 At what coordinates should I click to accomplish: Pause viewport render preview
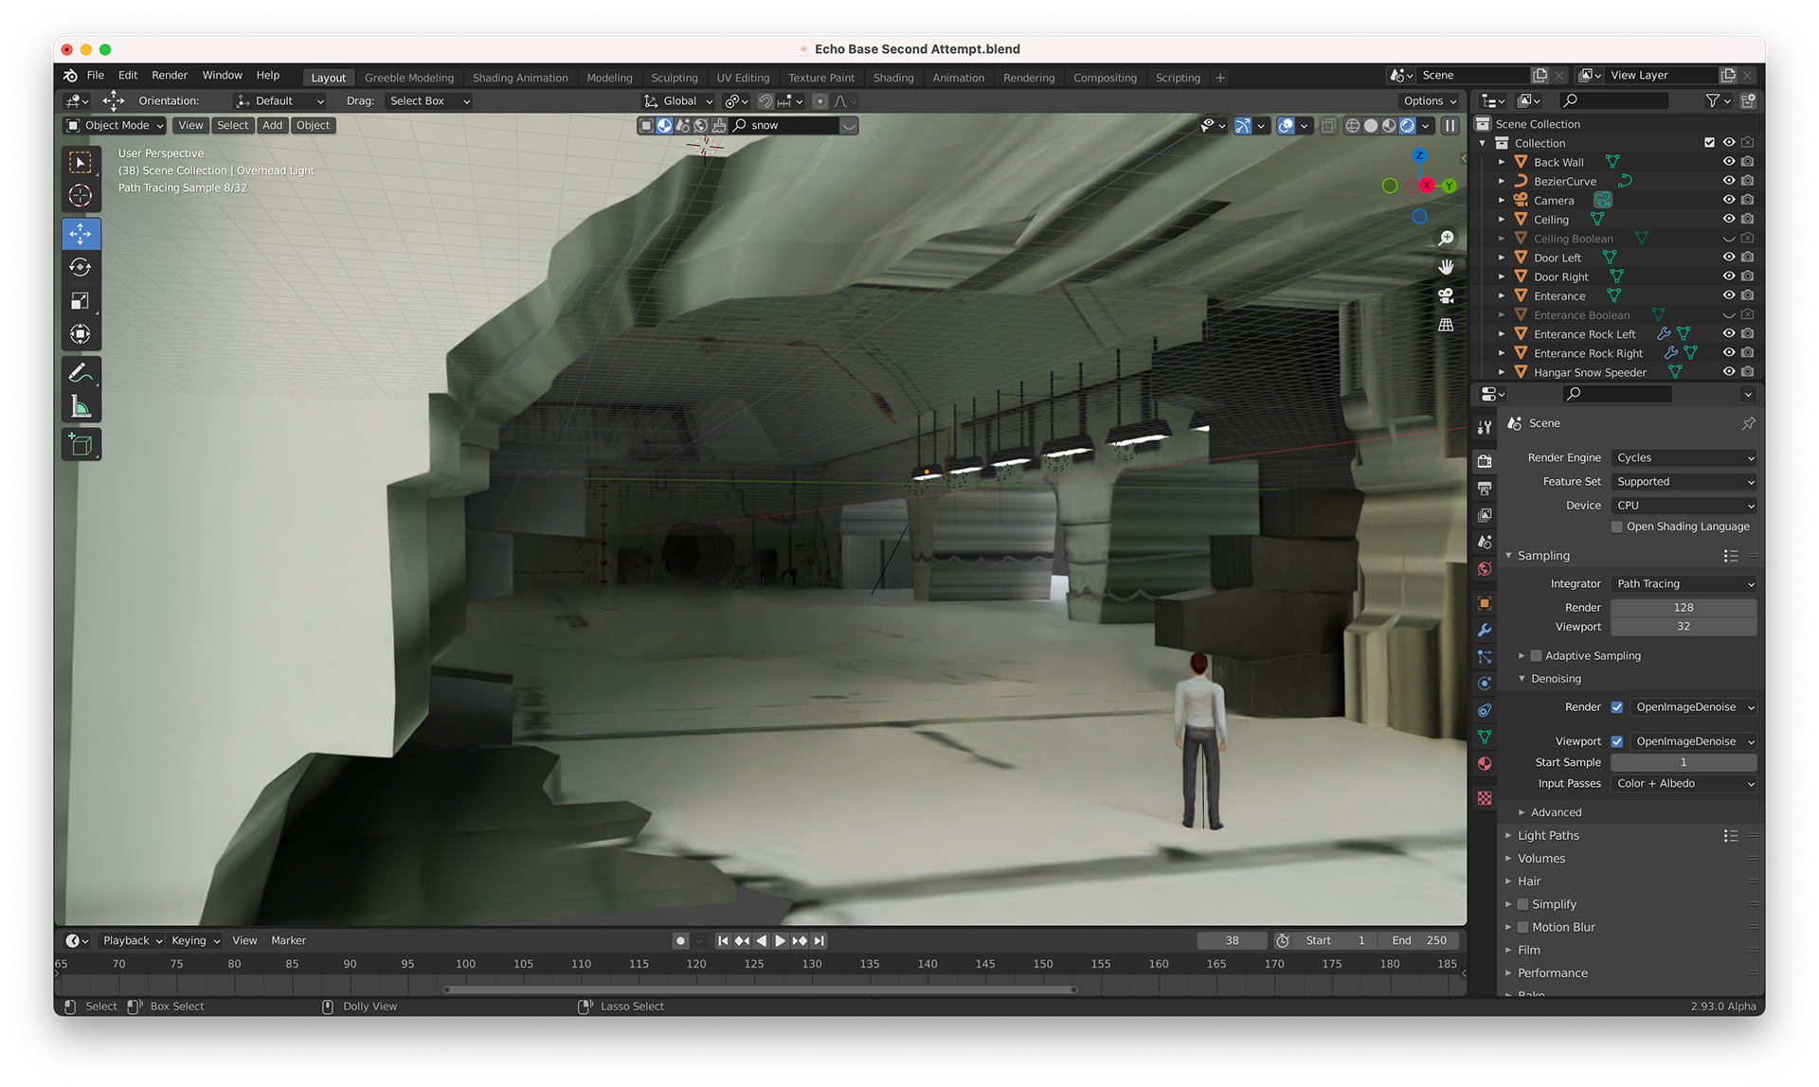[x=1450, y=126]
